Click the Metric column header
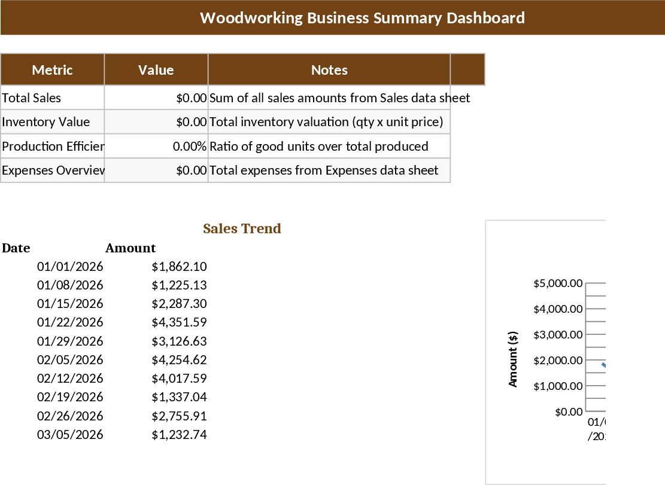 [52, 69]
